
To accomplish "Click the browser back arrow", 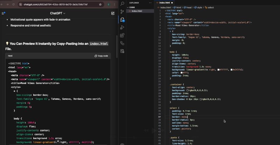I will (x=2, y=5).
